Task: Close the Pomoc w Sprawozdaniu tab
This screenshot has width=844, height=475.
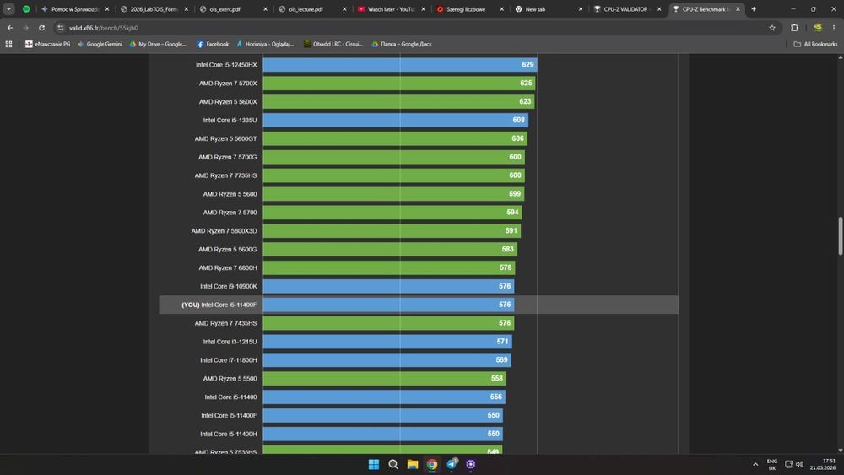Action: (107, 9)
